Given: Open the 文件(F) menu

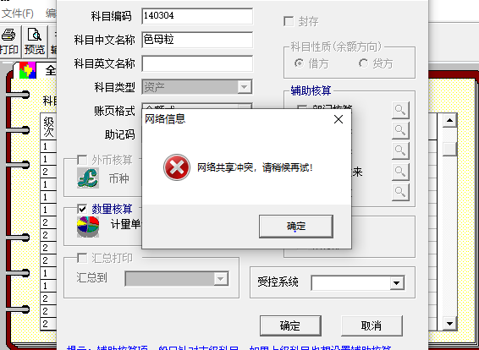Looking at the screenshot, I should tap(18, 14).
